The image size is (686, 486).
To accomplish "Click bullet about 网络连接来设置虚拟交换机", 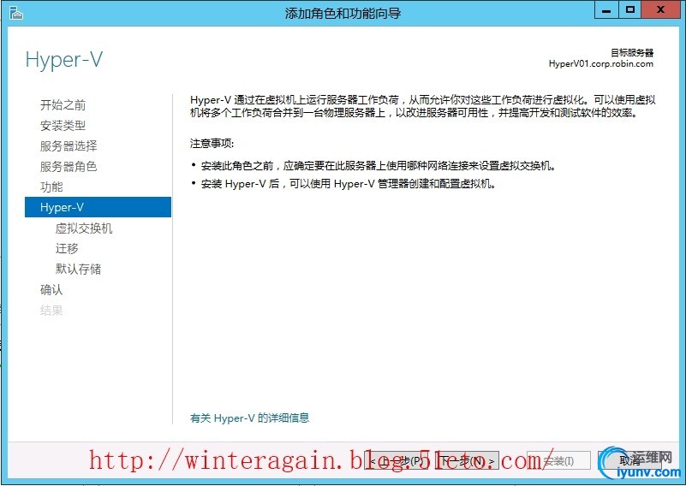I will coord(379,166).
